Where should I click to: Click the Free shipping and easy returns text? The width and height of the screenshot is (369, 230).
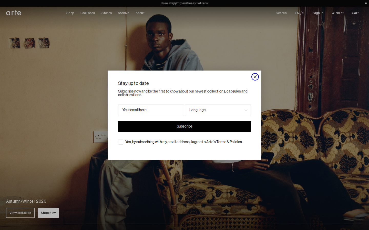(x=184, y=3)
